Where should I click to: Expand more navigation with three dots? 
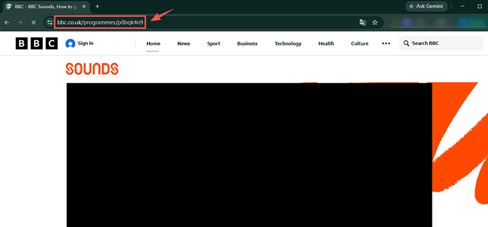tap(386, 43)
